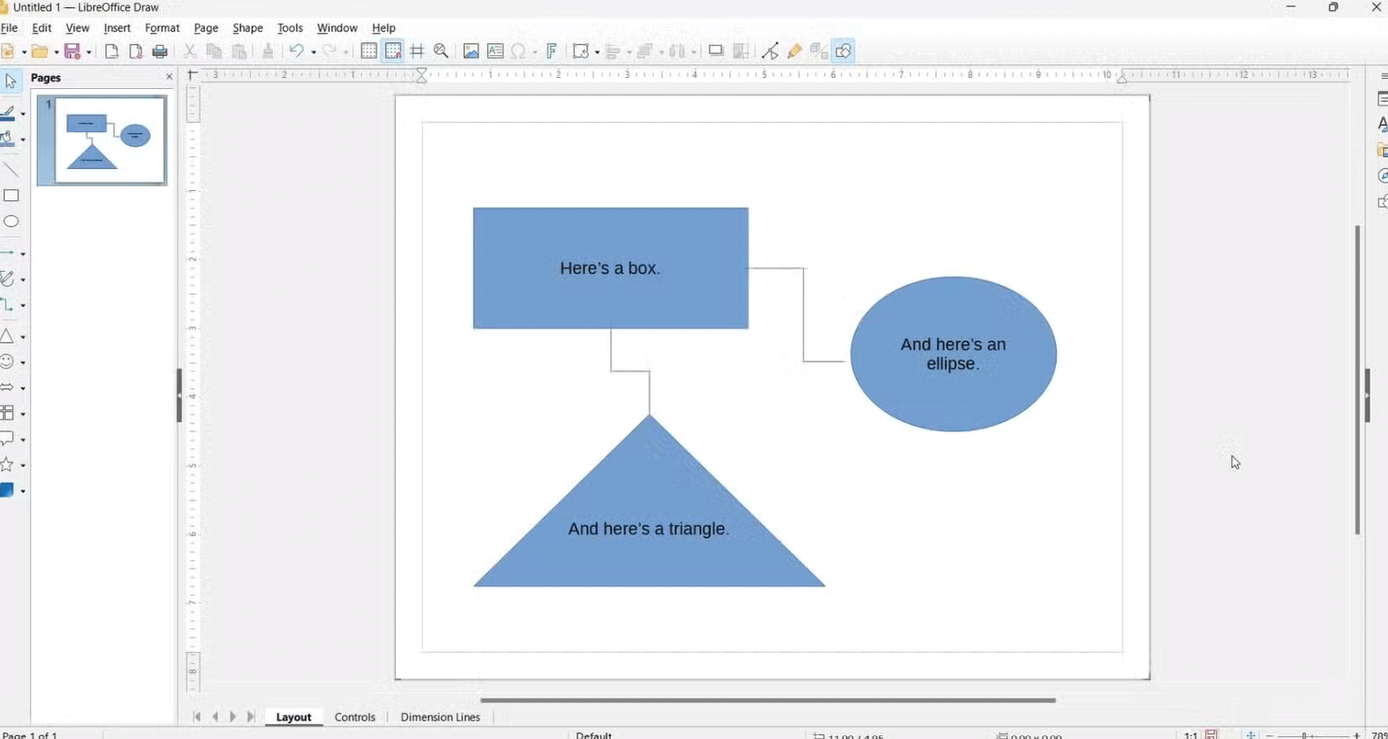Select the page 1 thumbnail
Image resolution: width=1388 pixels, height=739 pixels.
click(x=102, y=140)
